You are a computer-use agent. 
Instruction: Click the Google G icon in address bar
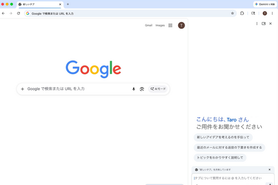28,13
